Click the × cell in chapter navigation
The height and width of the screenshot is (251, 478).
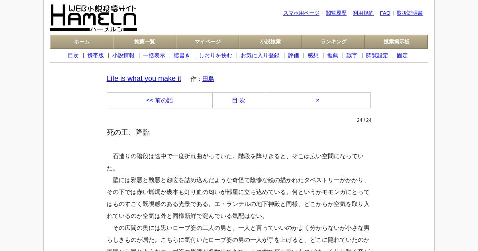click(318, 100)
